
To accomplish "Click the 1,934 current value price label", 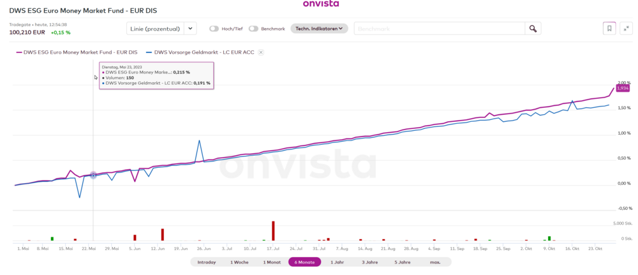I will click(x=623, y=88).
